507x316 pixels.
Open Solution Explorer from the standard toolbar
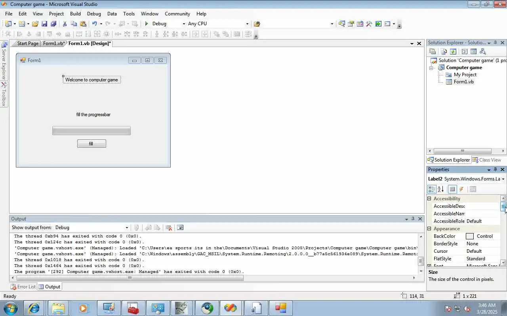pyautogui.click(x=341, y=24)
